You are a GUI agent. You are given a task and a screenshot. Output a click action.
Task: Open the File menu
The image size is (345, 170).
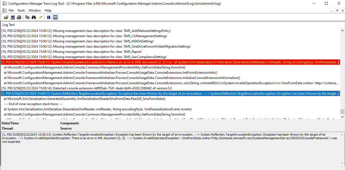pos(11,10)
